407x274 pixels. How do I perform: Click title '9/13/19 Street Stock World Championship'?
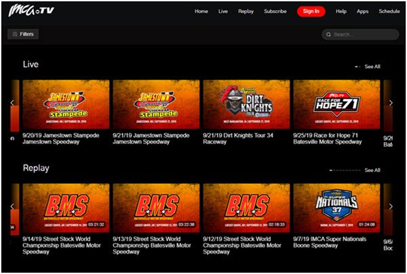coord(152,246)
